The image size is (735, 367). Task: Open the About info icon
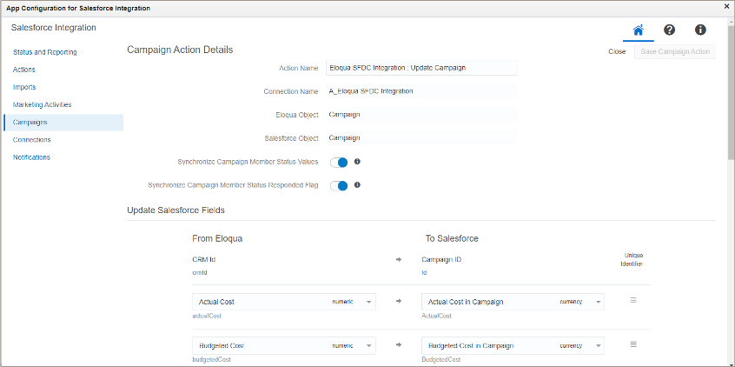pyautogui.click(x=700, y=30)
